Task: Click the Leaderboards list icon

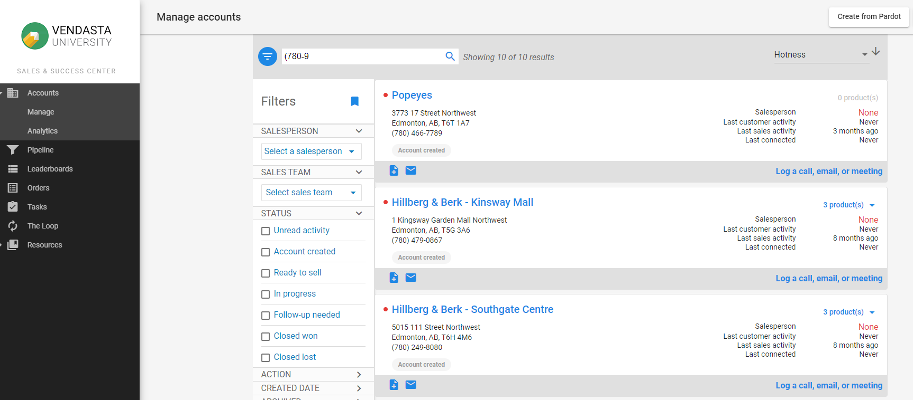Action: point(13,169)
